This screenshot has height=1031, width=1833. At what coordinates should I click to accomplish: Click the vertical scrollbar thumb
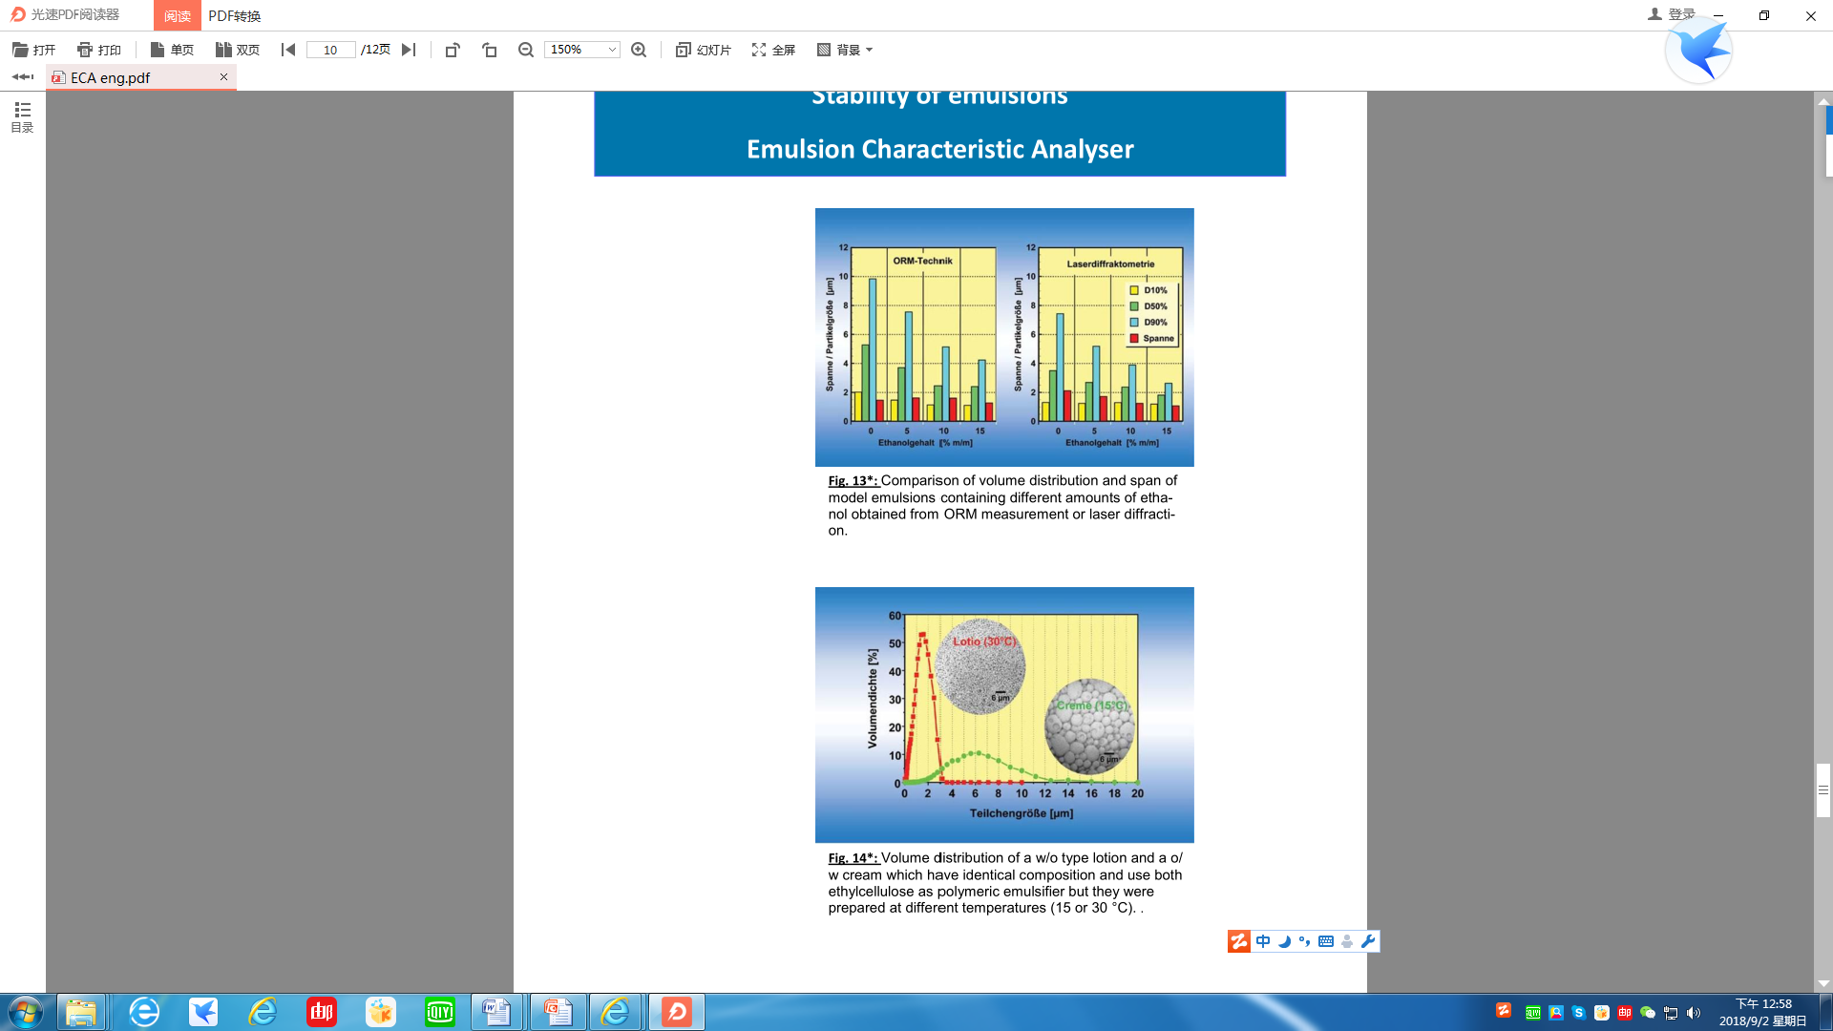pos(1823,790)
